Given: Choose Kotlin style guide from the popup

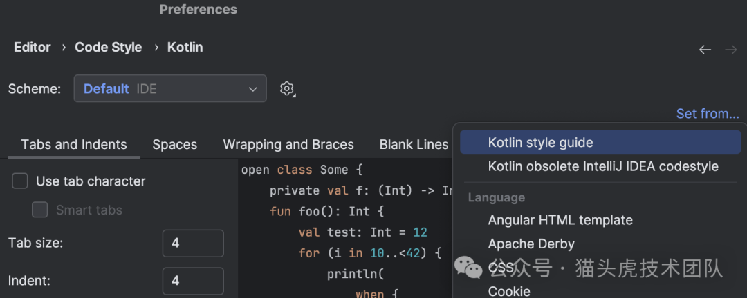Looking at the screenshot, I should (600, 142).
